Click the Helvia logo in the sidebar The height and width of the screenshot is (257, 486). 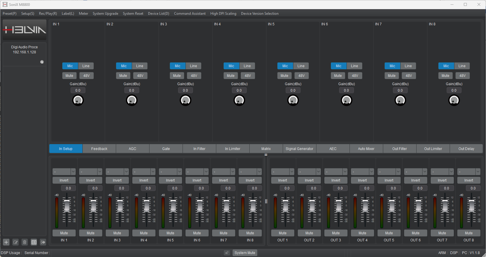tap(25, 30)
